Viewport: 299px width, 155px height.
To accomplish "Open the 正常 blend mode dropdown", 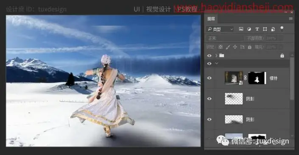I will 225,38.
